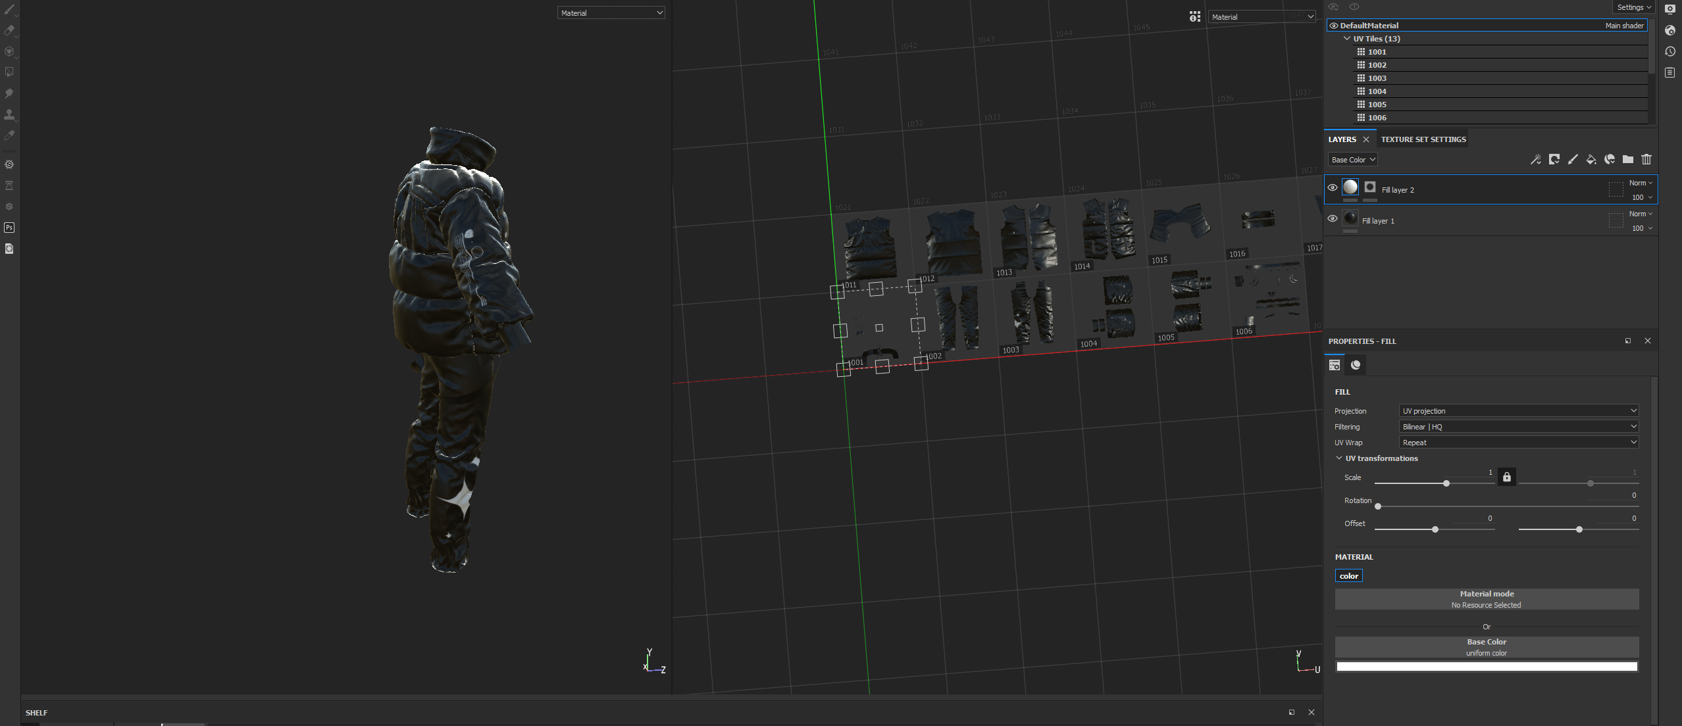
Task: Delete layer using the trash icon
Action: point(1646,159)
